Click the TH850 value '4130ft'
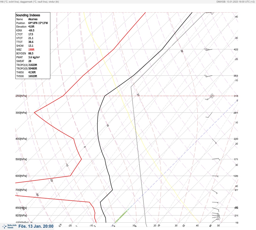The height and width of the screenshot is (230, 256). tap(32, 72)
